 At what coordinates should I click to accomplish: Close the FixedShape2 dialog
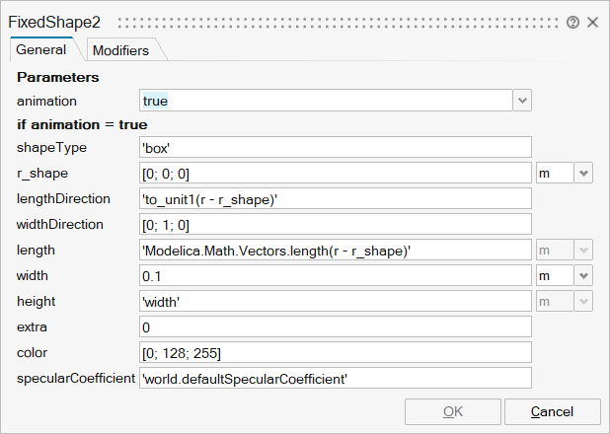(x=592, y=21)
